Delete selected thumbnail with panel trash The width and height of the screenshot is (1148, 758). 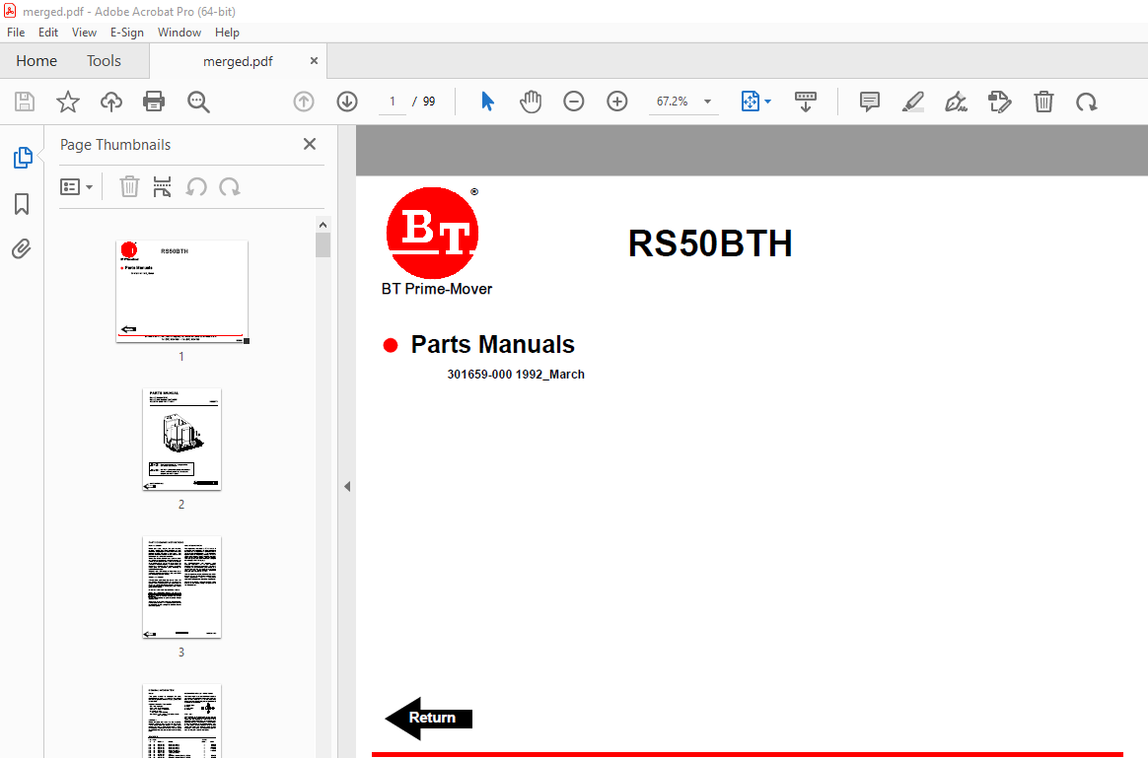point(129,187)
